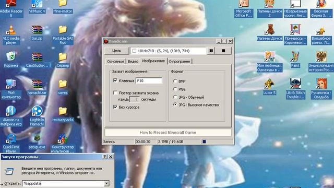Click the F10 hotkey field
This screenshot has height=188, width=334.
pos(149,80)
